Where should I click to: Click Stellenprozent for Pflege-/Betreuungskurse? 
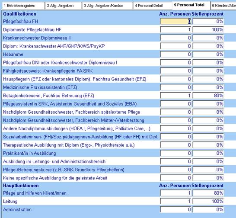pos(208,170)
